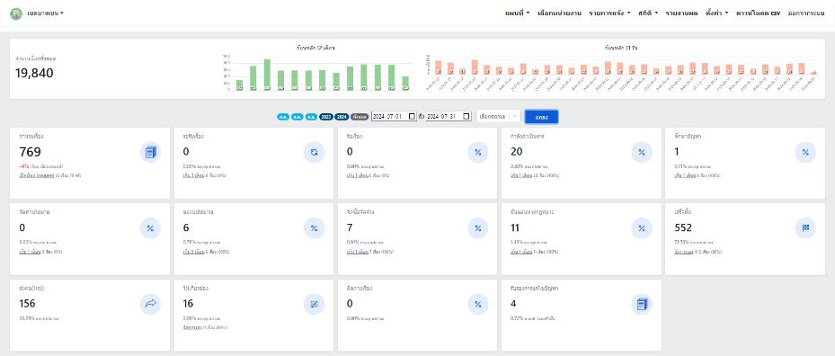Open the สถิติ statistics menu
This screenshot has height=356, width=835.
coord(648,13)
